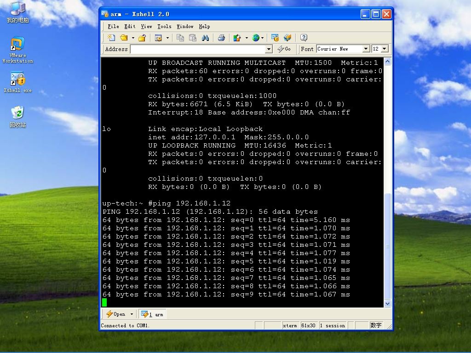Click the 'Connected to COM1.' status text
The height and width of the screenshot is (353, 471).
click(x=125, y=325)
